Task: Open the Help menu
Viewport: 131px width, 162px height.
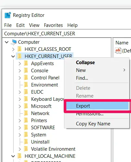Action: coord(72,25)
